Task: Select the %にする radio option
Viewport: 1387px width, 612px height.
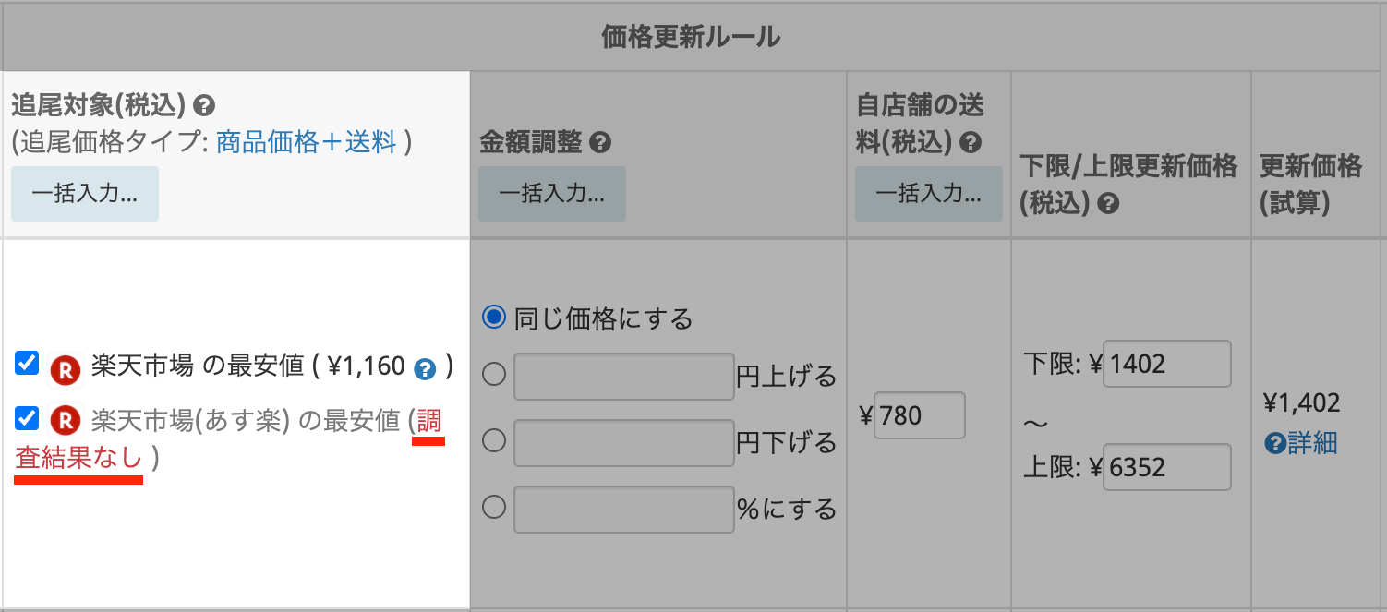Action: pyautogui.click(x=495, y=508)
